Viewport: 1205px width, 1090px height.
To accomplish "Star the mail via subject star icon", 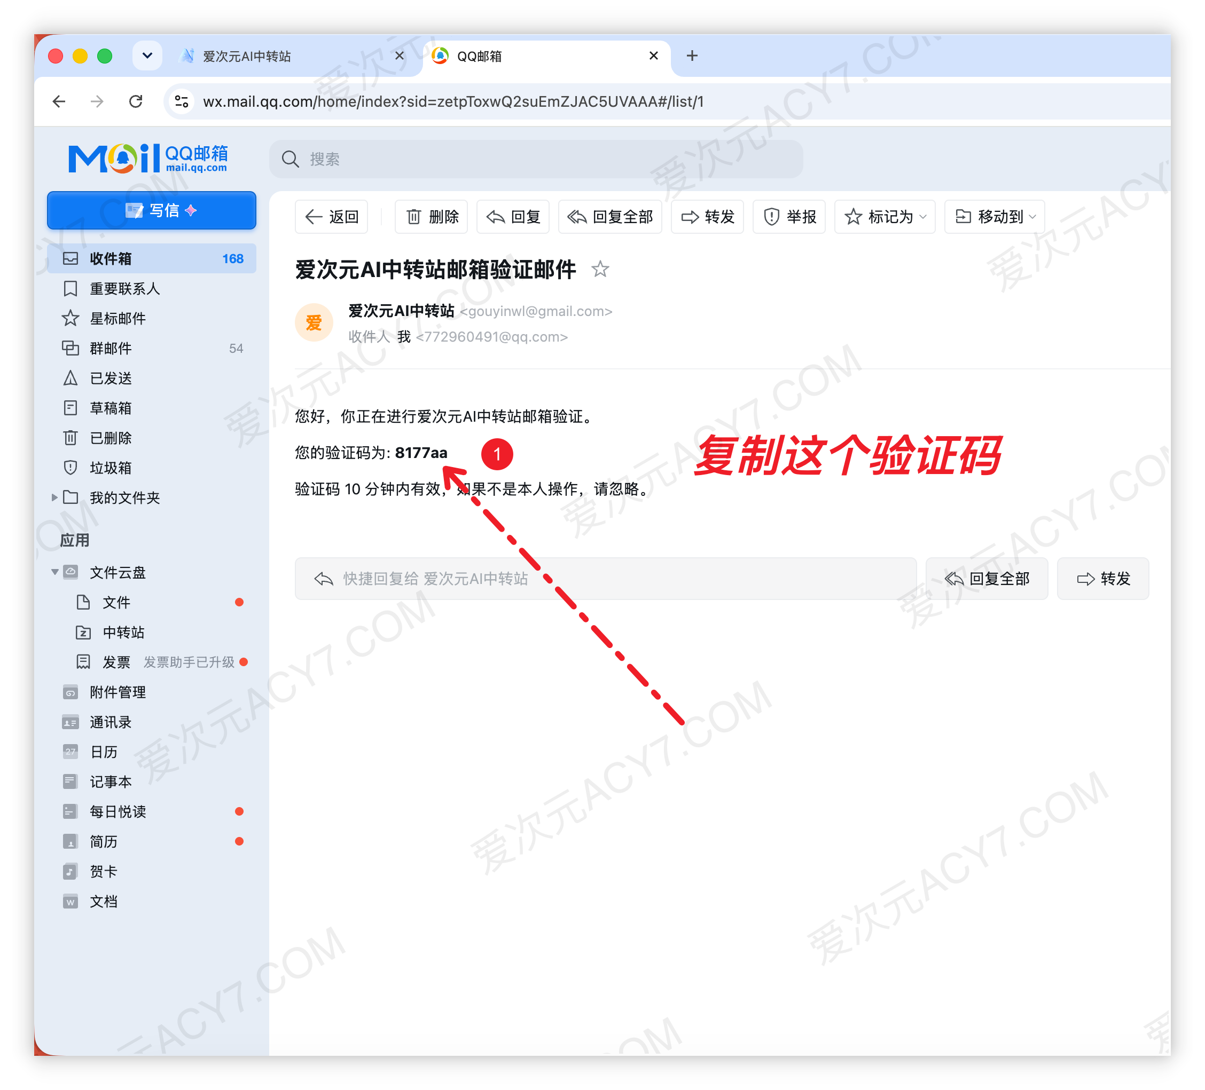I will click(x=600, y=270).
